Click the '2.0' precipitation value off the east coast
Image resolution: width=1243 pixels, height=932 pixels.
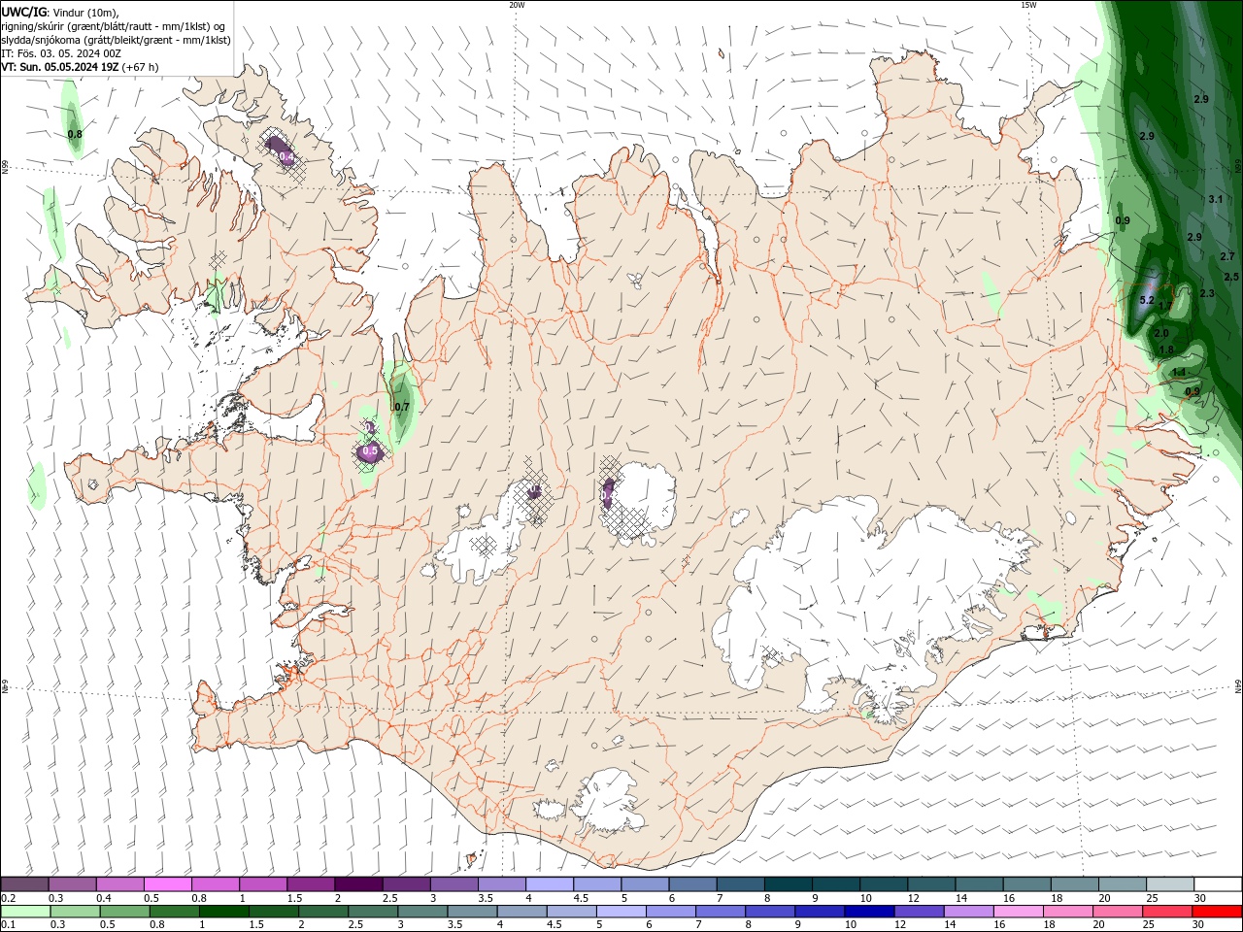pos(1161,333)
